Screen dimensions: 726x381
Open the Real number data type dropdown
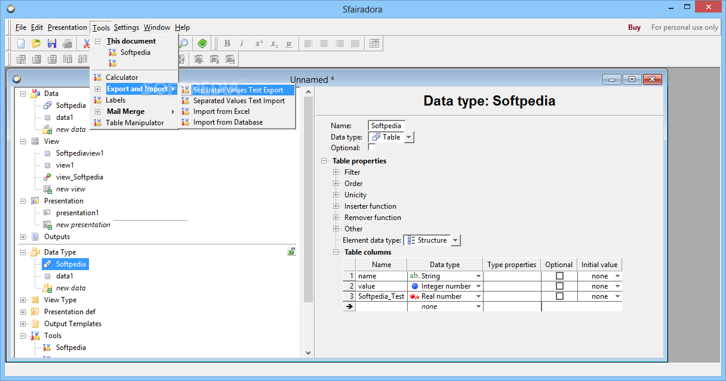(478, 296)
